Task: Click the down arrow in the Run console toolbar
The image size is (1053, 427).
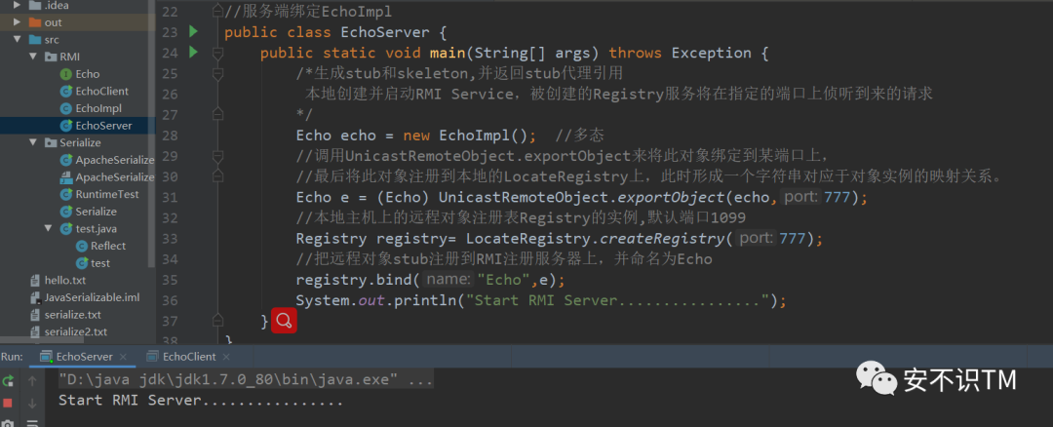Action: (32, 402)
